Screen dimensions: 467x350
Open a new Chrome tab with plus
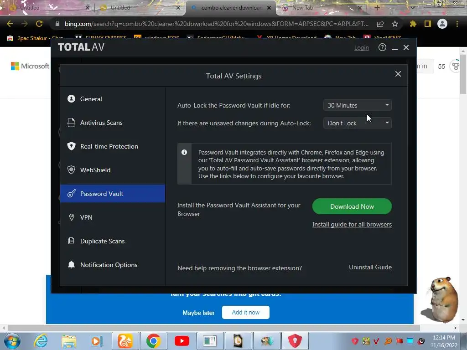pos(377,8)
